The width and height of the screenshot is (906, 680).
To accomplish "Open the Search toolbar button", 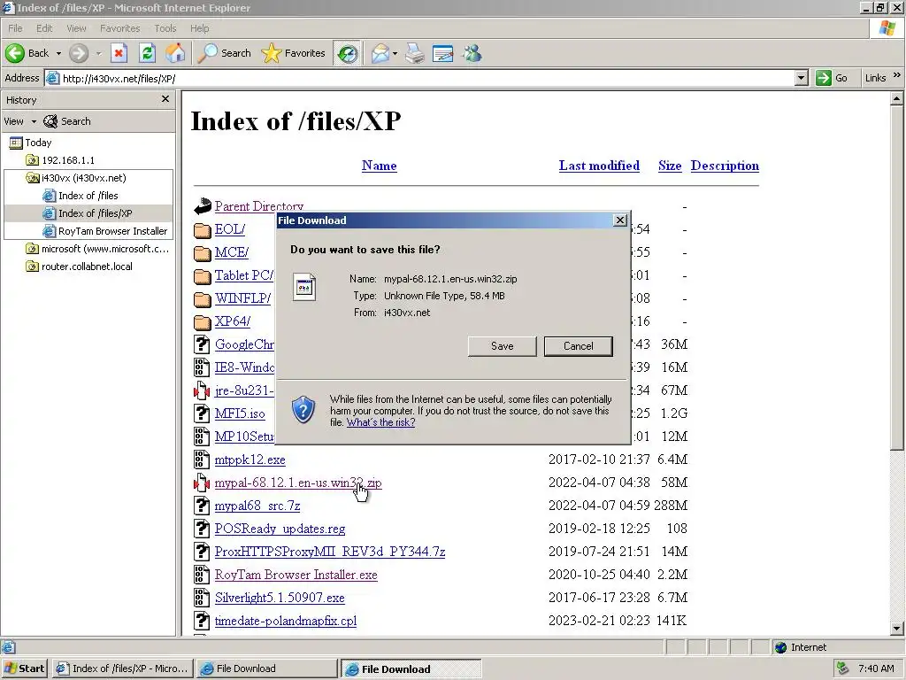I will (x=224, y=53).
